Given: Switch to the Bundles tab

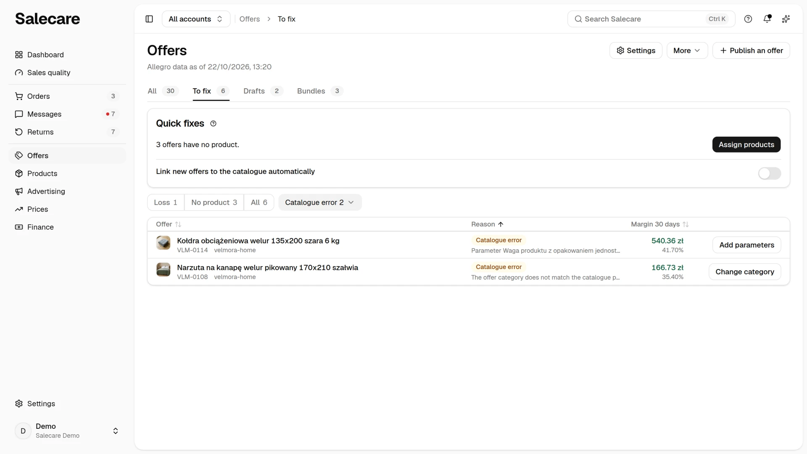Looking at the screenshot, I should point(320,91).
